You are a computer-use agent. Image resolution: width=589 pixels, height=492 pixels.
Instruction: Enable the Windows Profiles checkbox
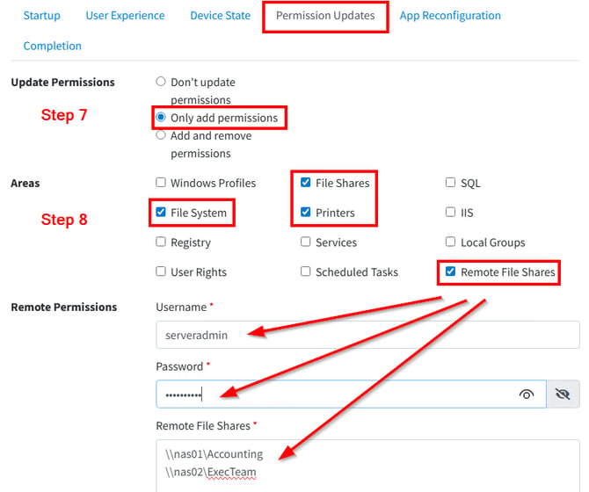tap(161, 183)
